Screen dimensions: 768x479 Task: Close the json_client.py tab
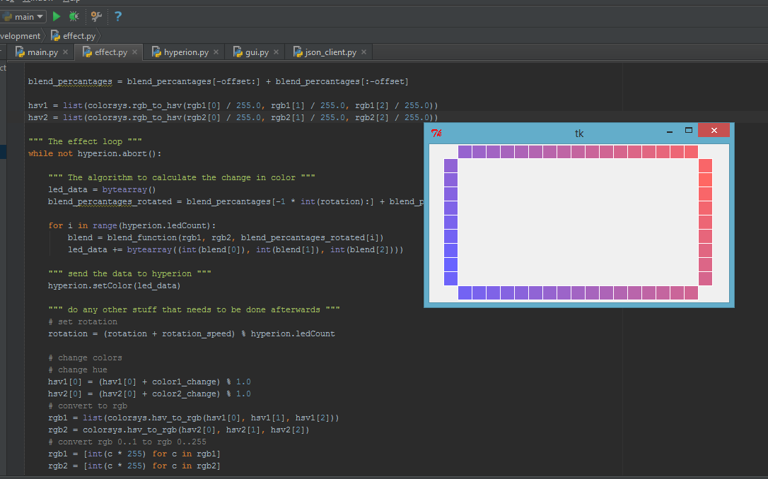tap(364, 52)
